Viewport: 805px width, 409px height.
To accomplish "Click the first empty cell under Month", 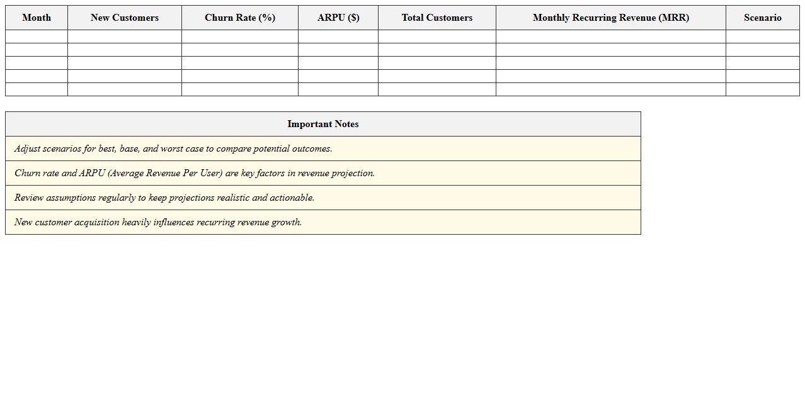I will point(37,36).
